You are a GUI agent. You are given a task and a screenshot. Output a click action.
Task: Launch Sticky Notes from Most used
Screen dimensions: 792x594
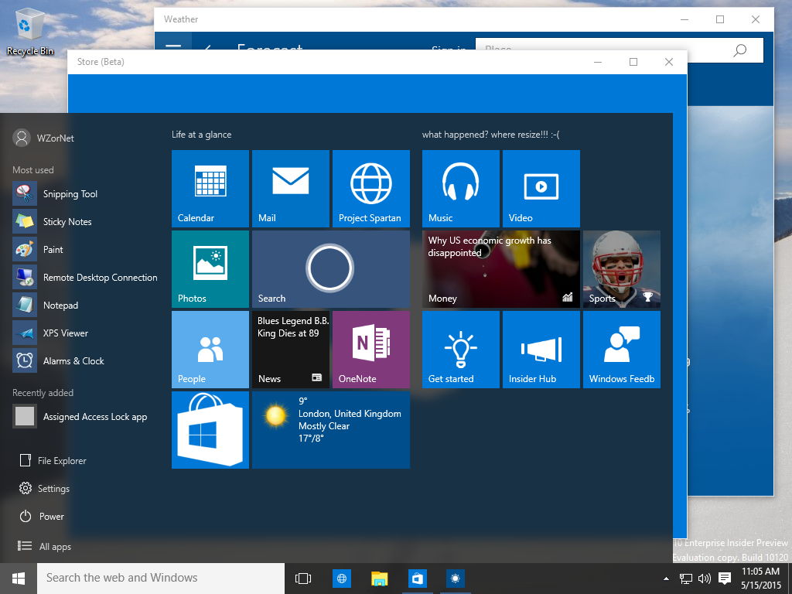pos(85,221)
